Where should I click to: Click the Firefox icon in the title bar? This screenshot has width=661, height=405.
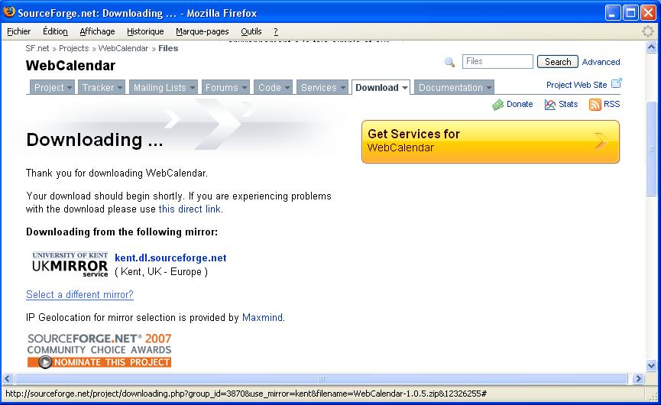click(x=9, y=11)
